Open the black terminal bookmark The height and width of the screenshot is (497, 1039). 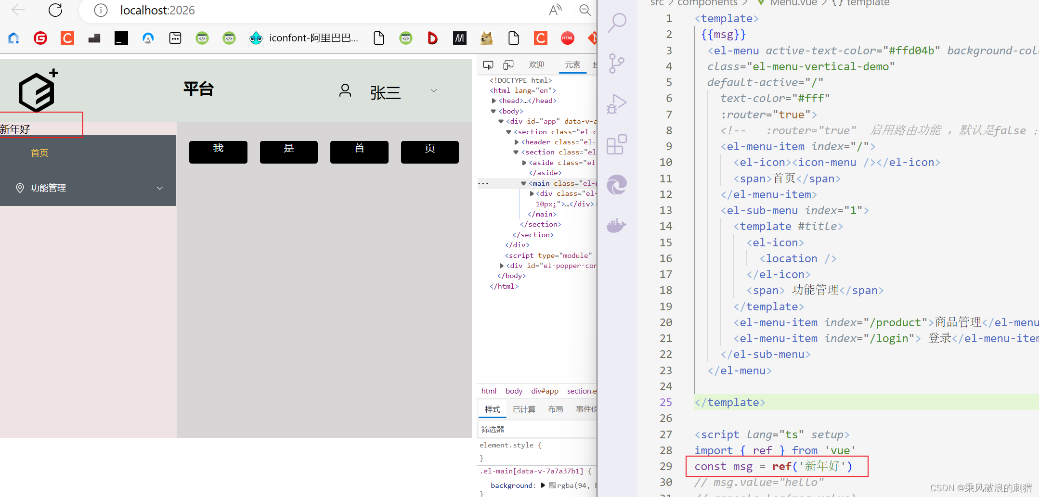tap(121, 38)
